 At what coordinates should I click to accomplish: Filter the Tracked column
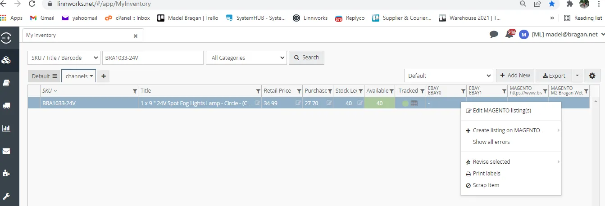point(423,91)
